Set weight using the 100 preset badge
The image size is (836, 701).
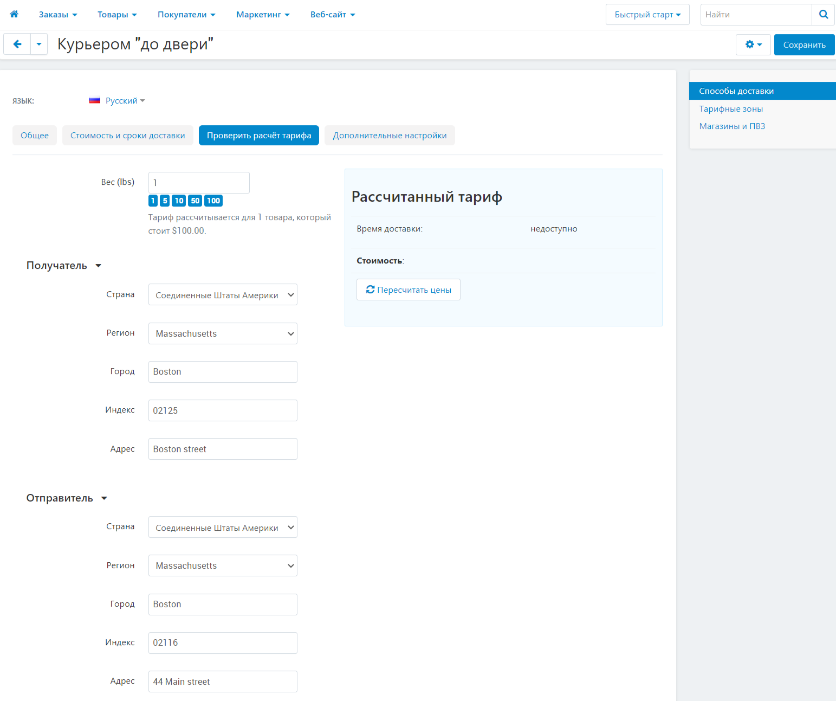coord(213,201)
